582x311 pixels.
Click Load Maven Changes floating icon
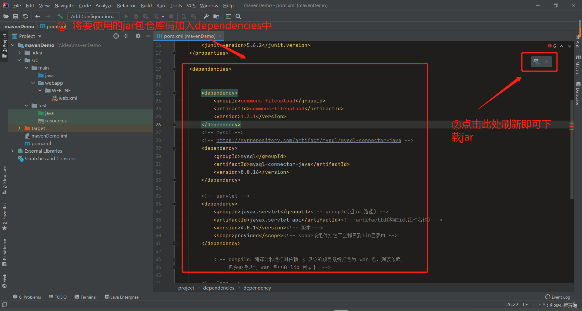coord(537,61)
